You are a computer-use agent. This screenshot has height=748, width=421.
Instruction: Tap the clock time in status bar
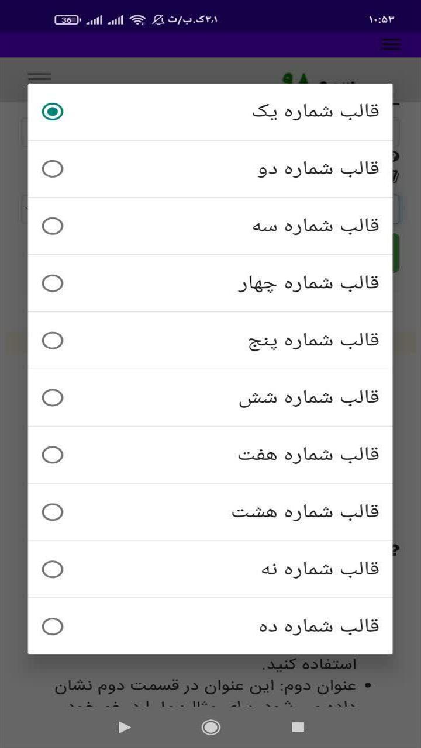click(382, 20)
